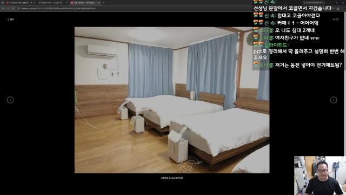Go to the previous photo with left arrow

(10, 100)
